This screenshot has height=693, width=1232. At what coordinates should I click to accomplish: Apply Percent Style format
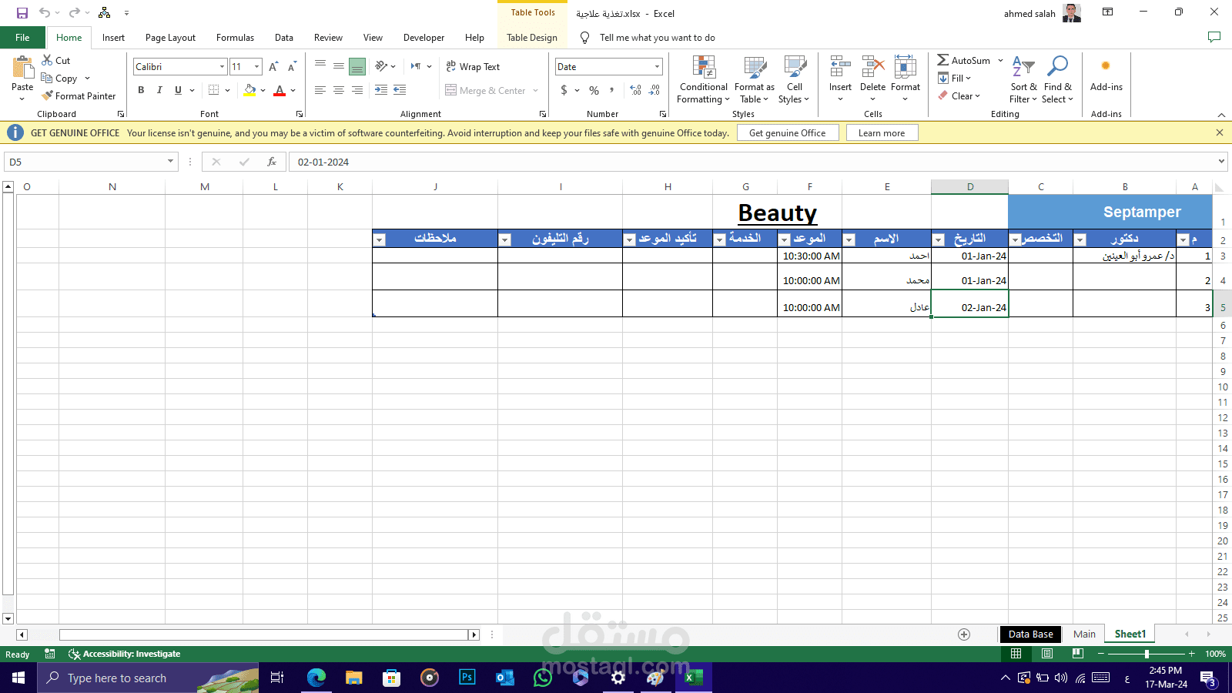(x=594, y=90)
